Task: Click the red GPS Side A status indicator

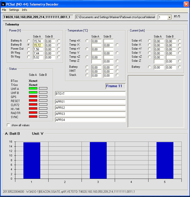Action: (33, 96)
